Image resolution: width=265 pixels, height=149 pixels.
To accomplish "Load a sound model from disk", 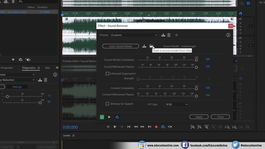I will [x=151, y=46].
